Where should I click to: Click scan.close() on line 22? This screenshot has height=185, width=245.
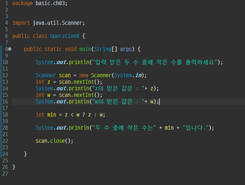[53, 141]
